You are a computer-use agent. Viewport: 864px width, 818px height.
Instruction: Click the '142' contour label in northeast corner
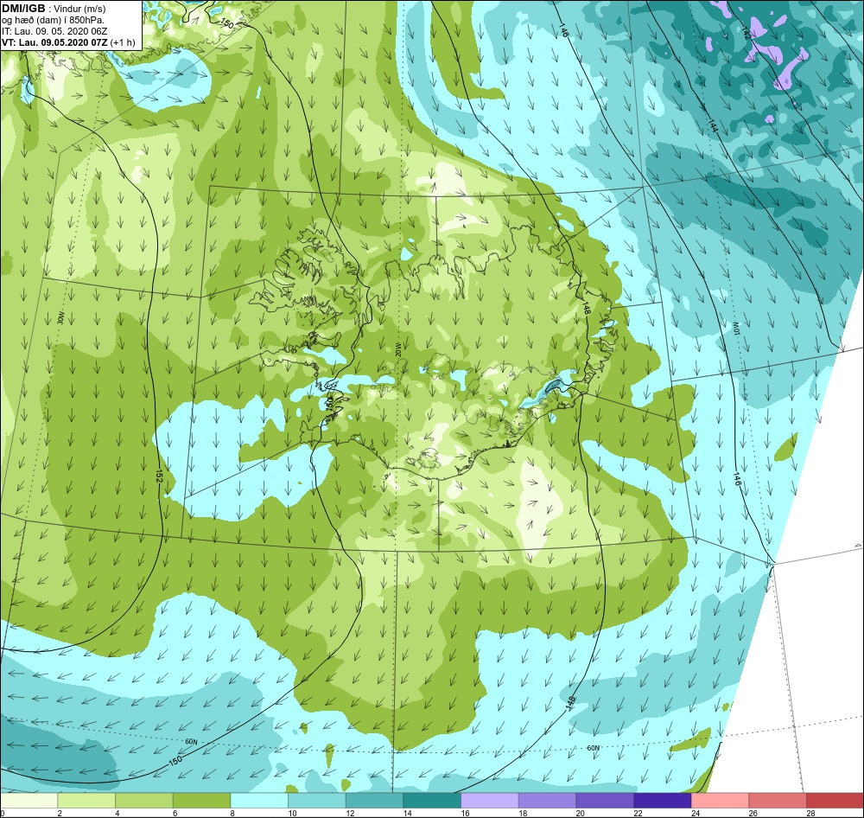[746, 33]
